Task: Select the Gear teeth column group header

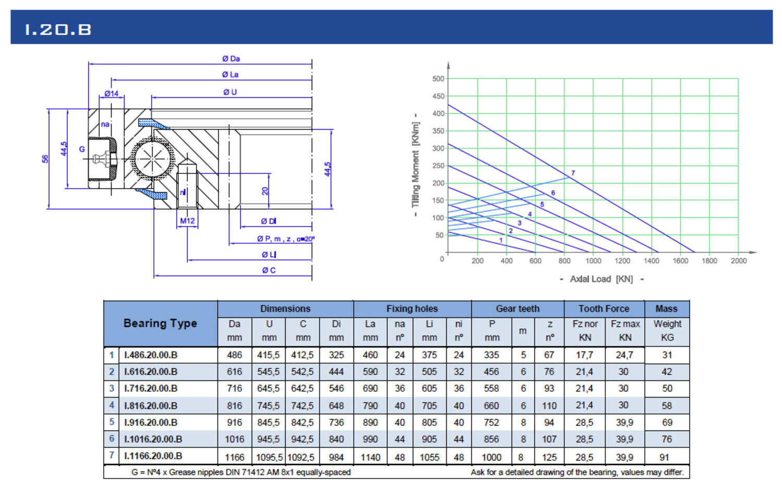Action: pos(517,309)
